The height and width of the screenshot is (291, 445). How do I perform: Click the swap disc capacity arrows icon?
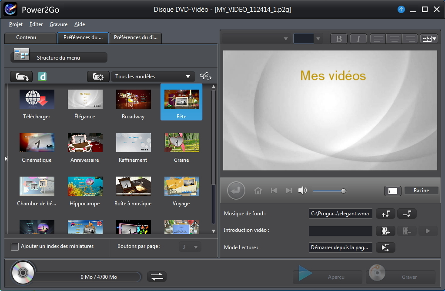157,277
